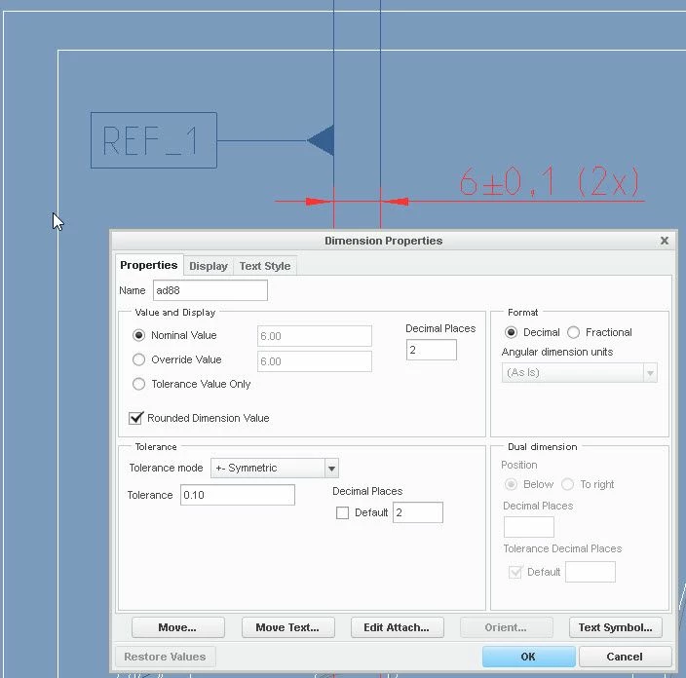
Task: Click the Restore Values button
Action: (165, 657)
